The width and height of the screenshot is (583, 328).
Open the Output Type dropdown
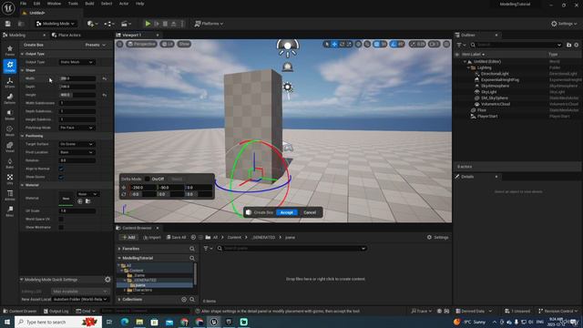click(x=77, y=62)
